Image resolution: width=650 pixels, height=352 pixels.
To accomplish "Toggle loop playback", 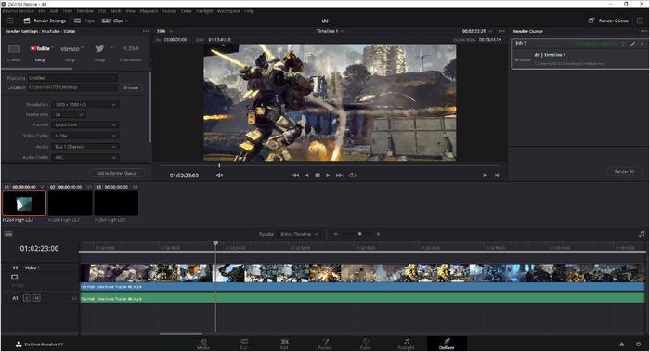I will (x=352, y=175).
